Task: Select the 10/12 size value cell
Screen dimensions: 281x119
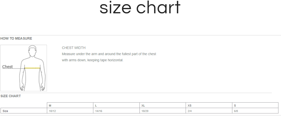Action: [x=70, y=111]
